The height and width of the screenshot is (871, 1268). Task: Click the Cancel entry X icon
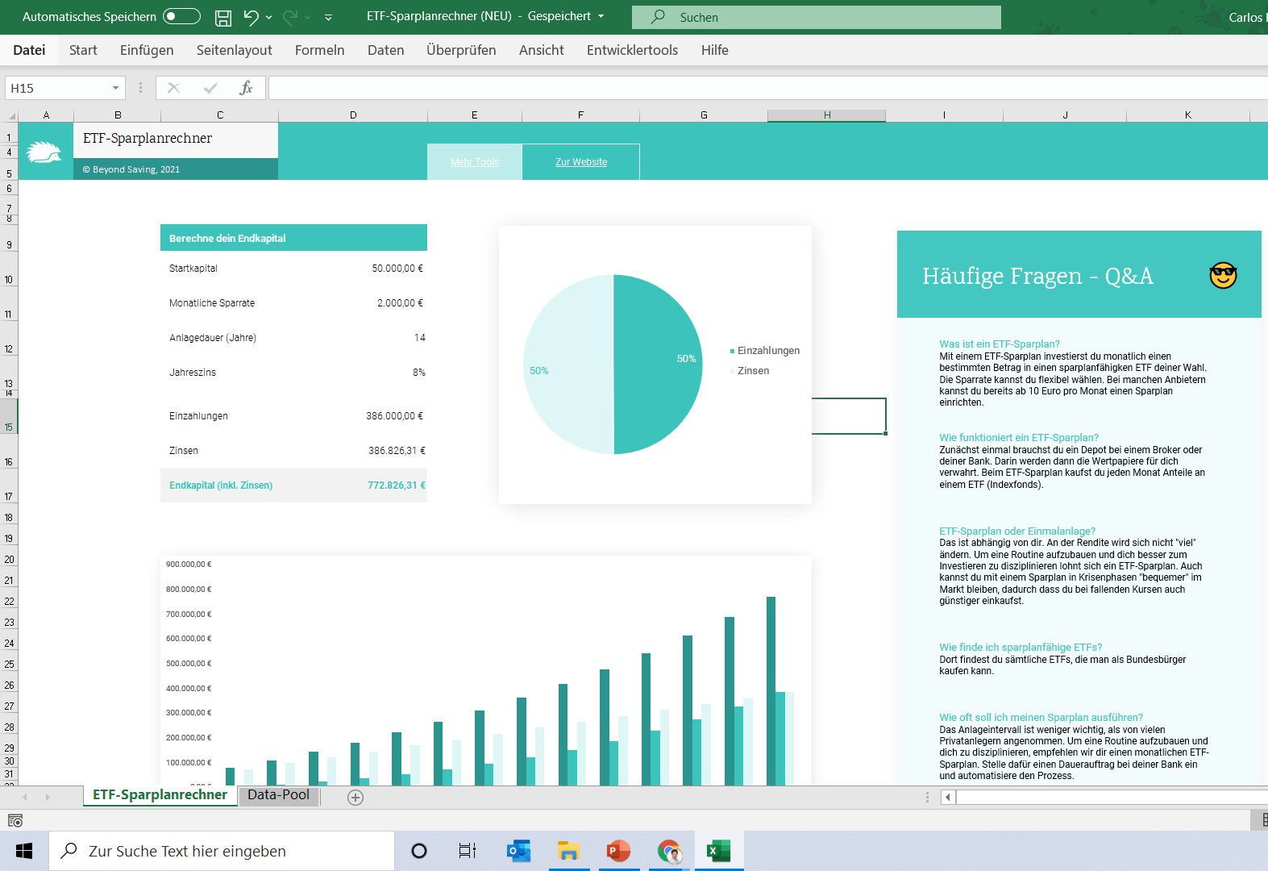pos(173,88)
